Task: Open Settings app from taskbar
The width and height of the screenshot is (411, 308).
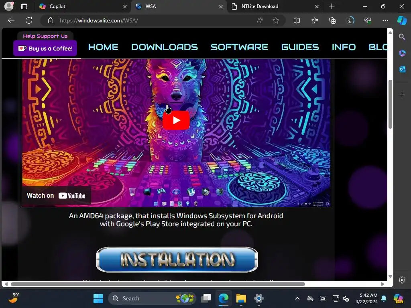Action: tap(259, 298)
